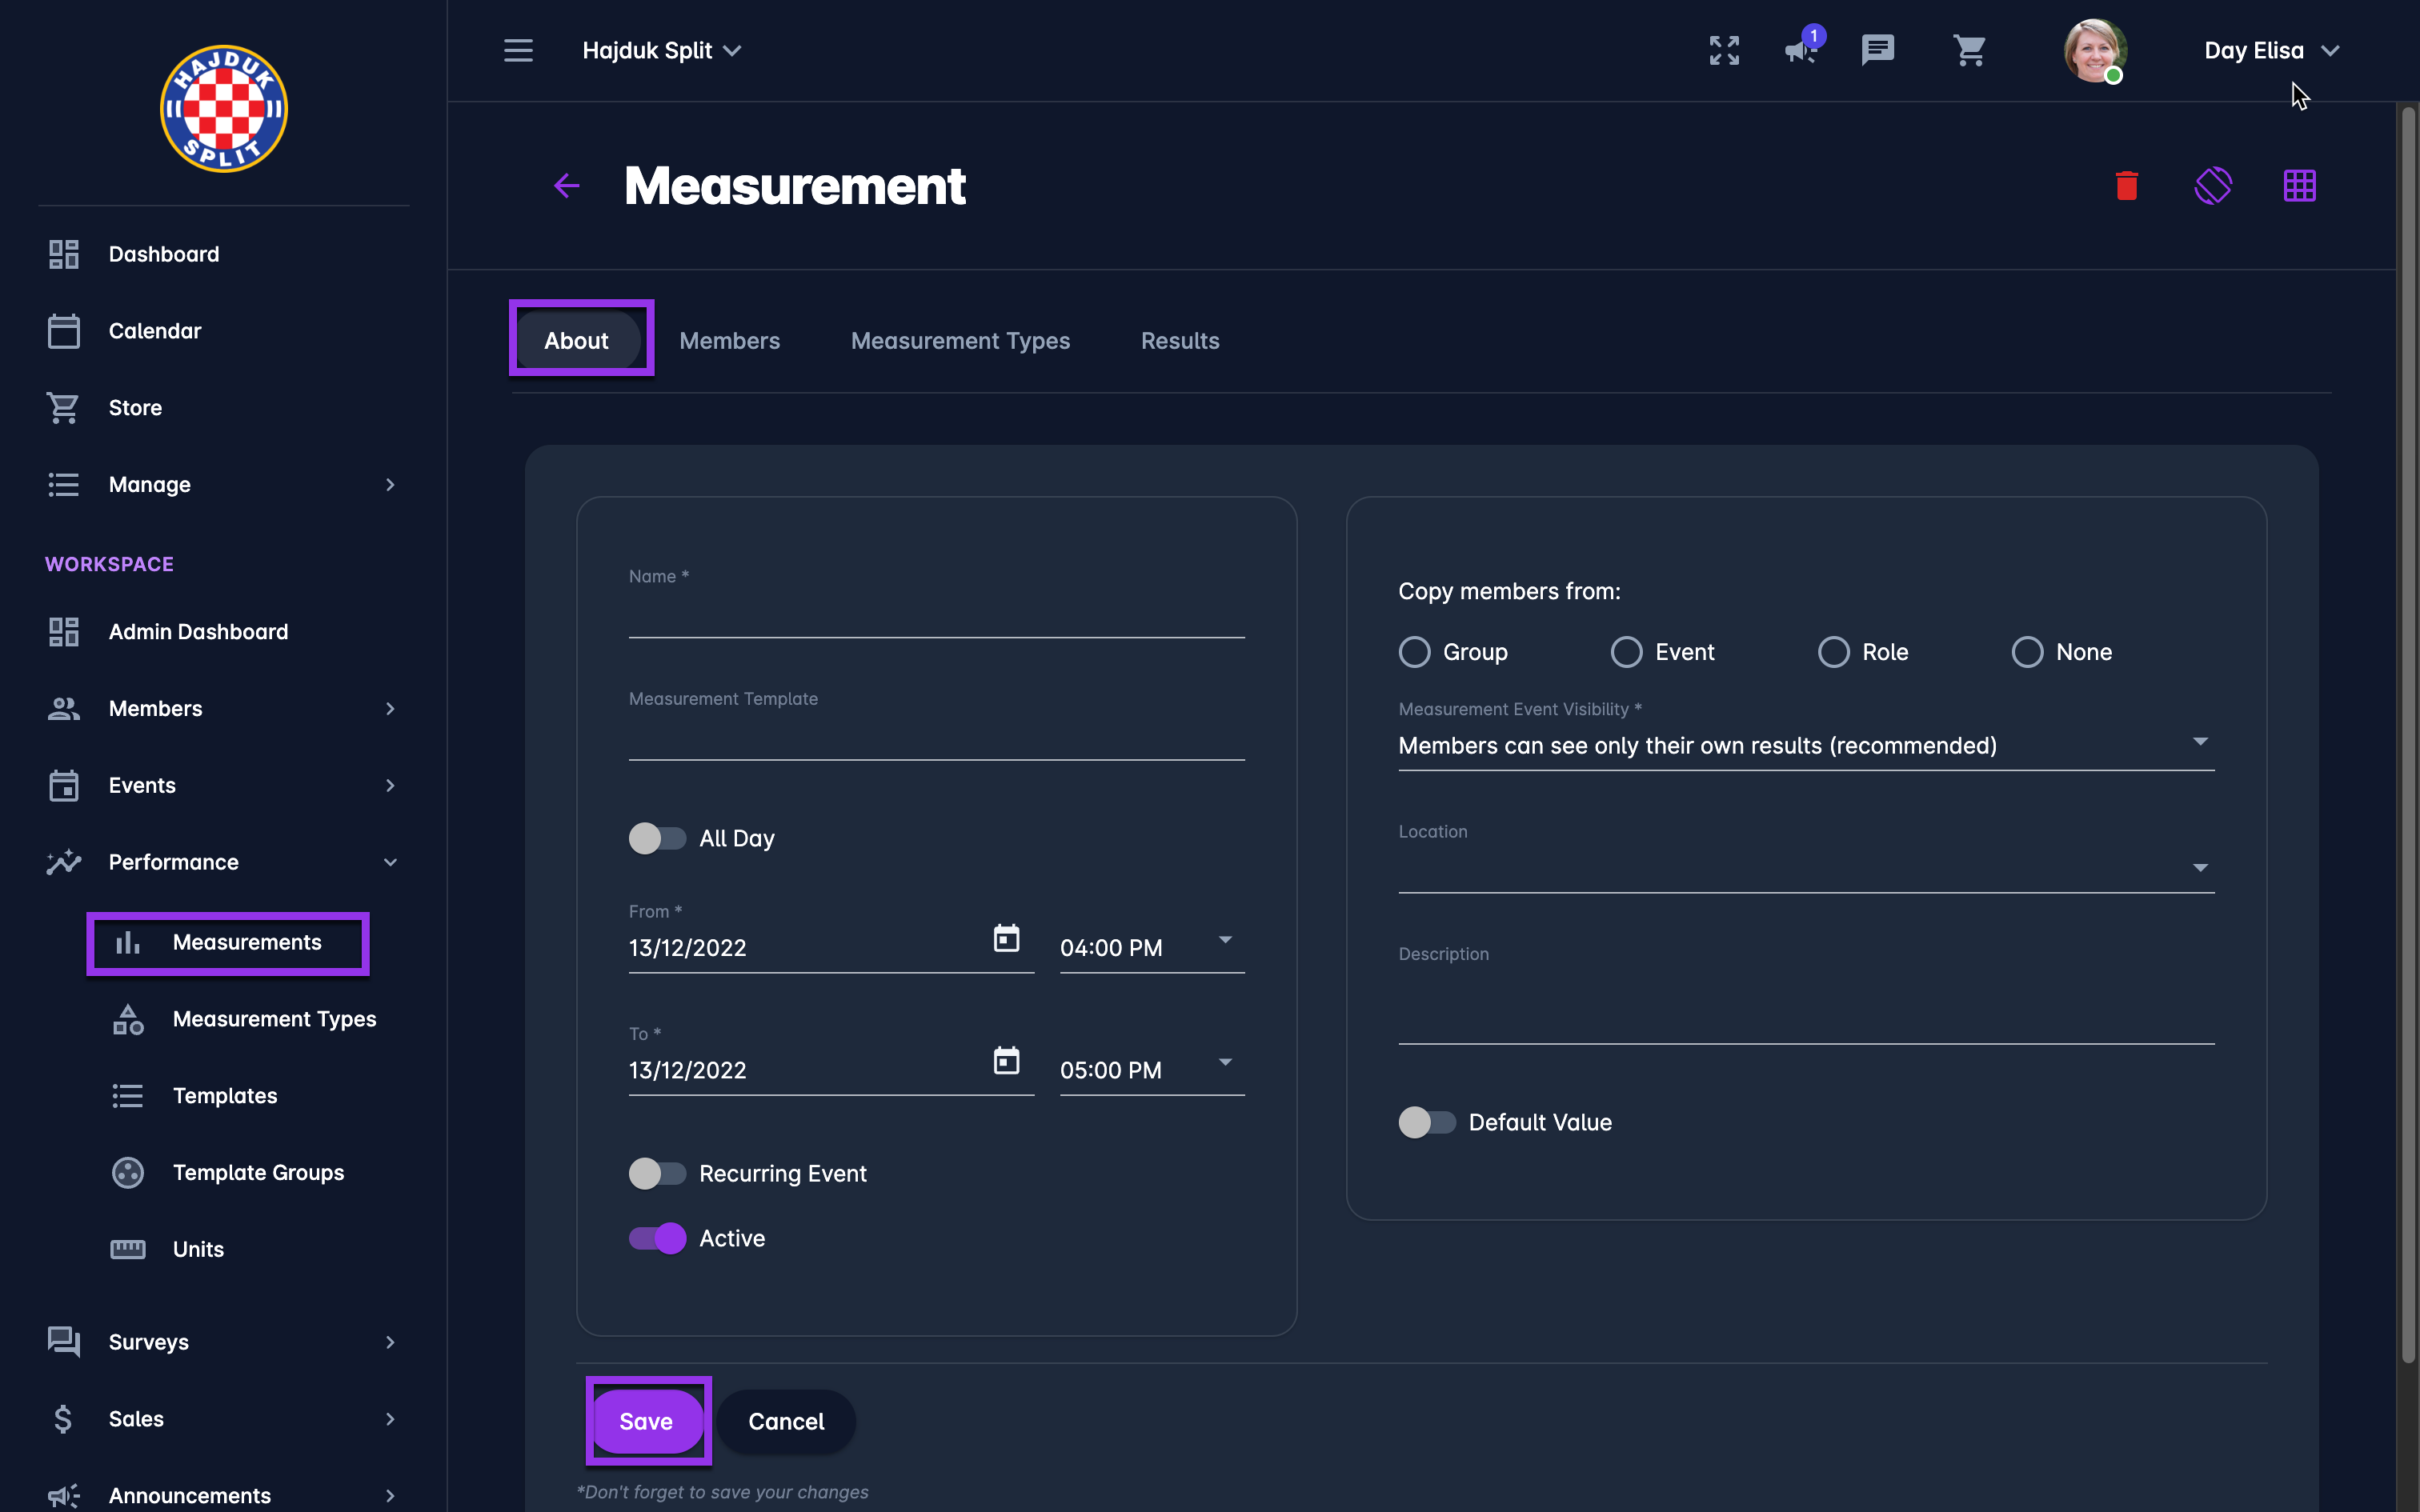2420x1512 pixels.
Task: Open the shopping cart in header
Action: [1969, 50]
